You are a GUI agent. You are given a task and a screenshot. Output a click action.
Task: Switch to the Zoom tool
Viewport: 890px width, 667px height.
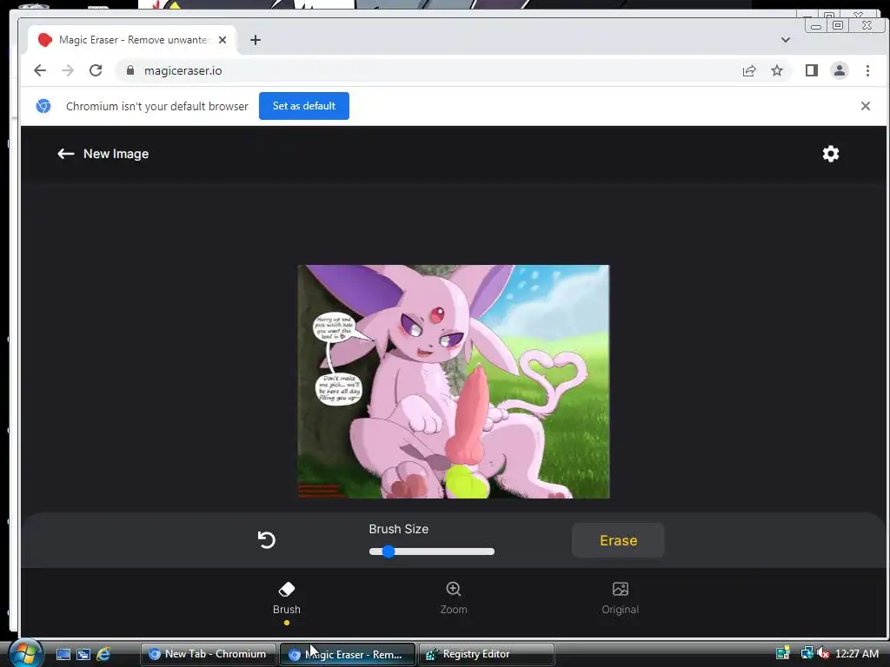coord(454,598)
